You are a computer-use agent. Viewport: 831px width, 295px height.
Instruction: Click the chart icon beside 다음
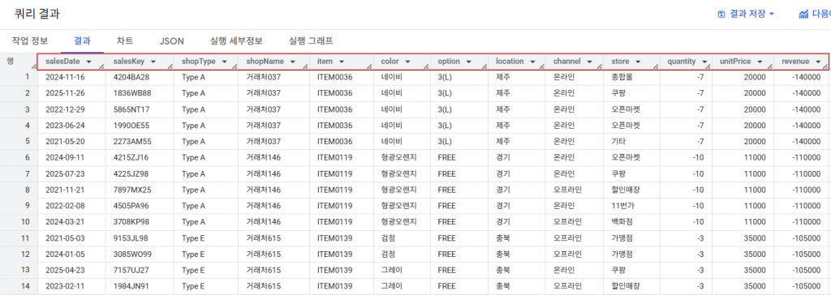[x=803, y=15]
